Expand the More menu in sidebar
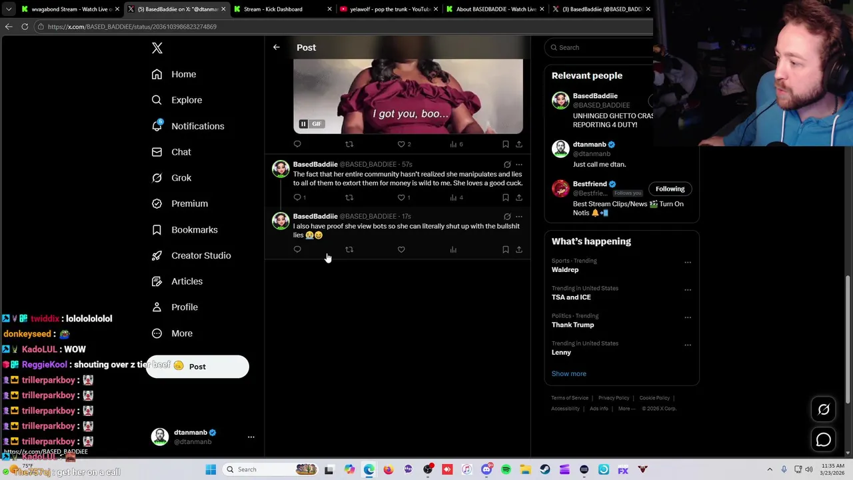853x480 pixels. (x=172, y=333)
